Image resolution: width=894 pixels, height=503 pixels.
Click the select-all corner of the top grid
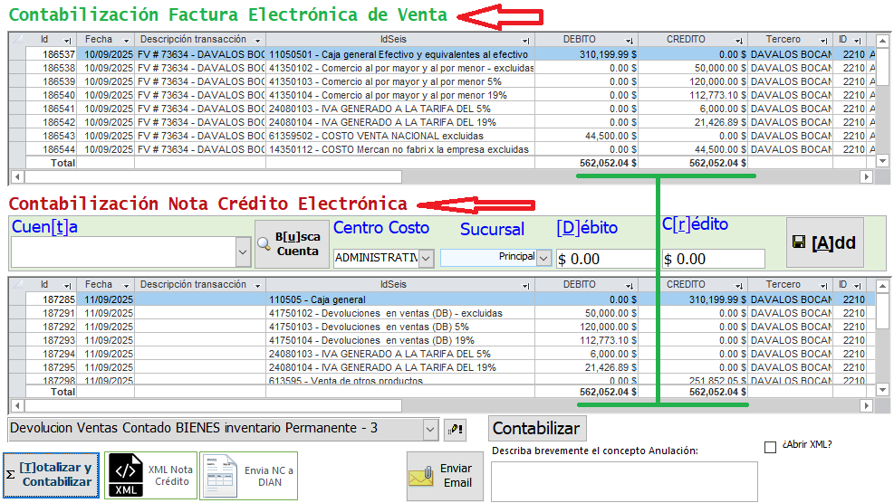17,40
